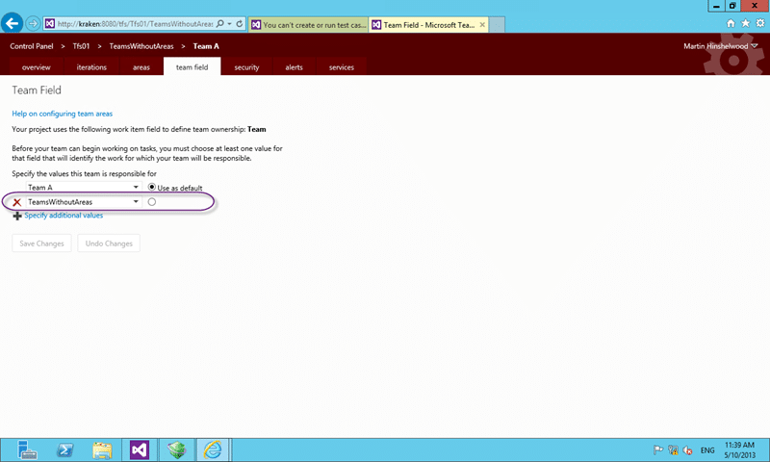Switch to the iterations tab
770x462 pixels.
[x=91, y=67]
